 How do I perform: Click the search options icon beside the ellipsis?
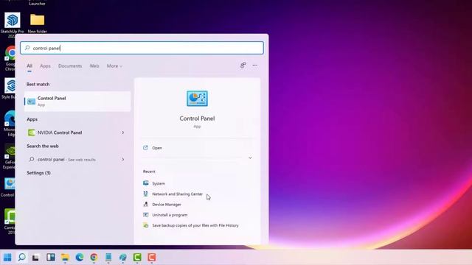[x=243, y=66]
